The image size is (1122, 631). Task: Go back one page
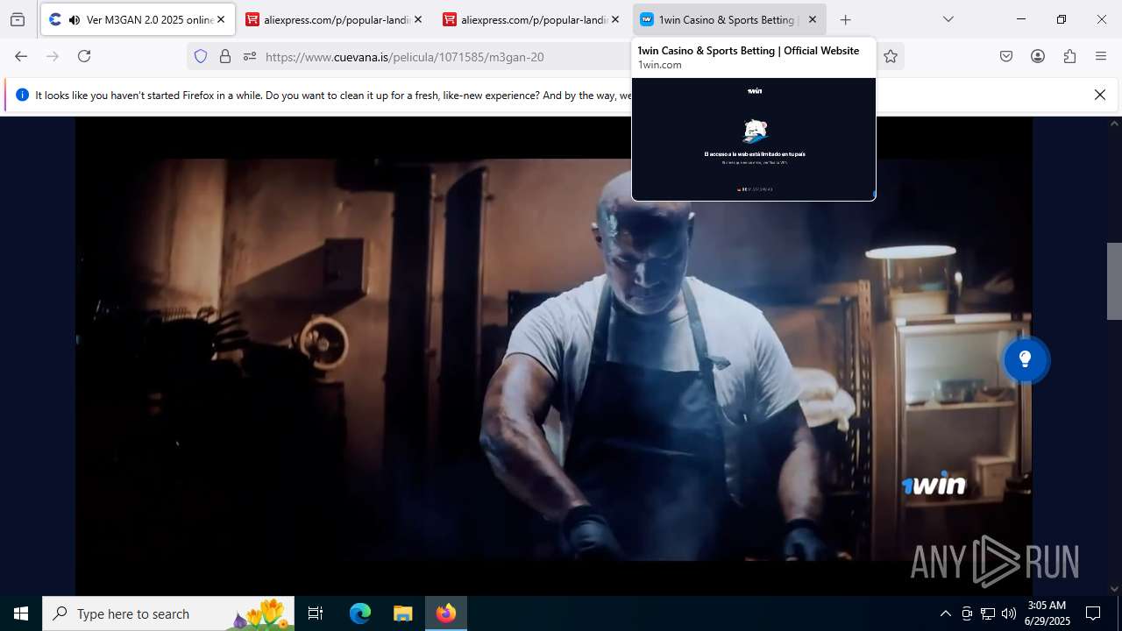(21, 56)
